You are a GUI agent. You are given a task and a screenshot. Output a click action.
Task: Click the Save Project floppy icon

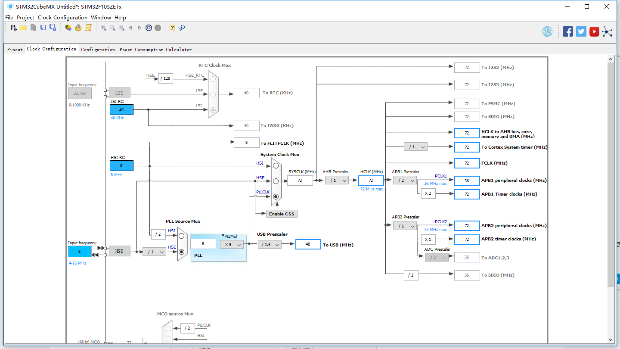click(43, 28)
